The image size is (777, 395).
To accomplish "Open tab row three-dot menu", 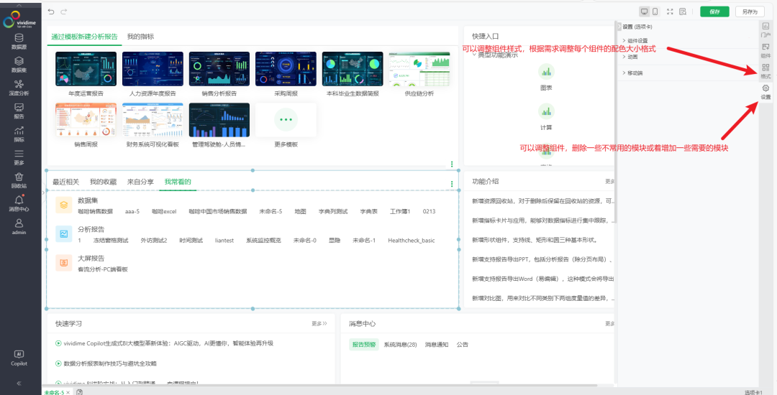I will 451,184.
